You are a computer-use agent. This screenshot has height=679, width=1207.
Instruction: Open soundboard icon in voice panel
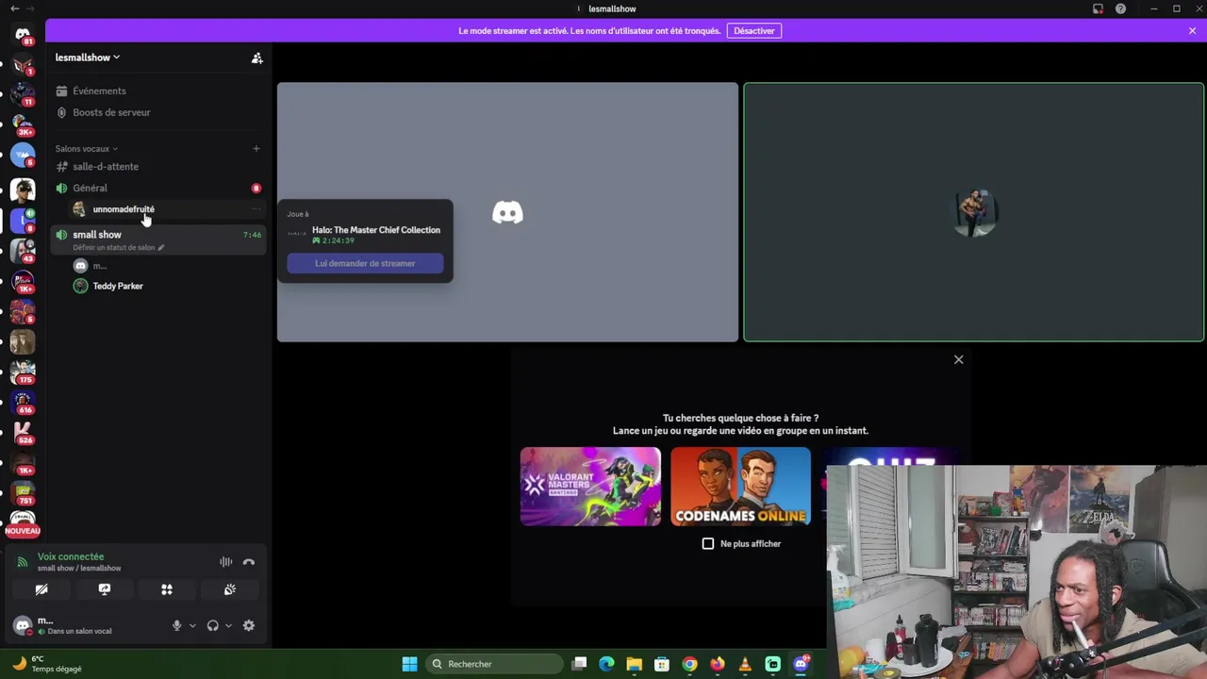[x=229, y=589]
